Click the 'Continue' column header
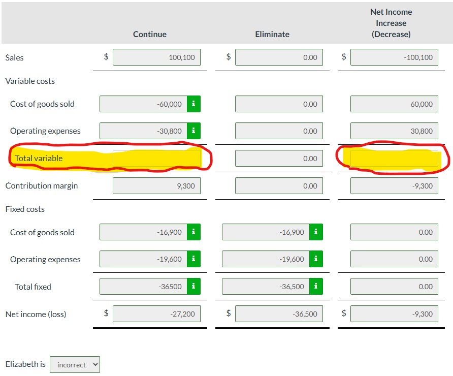The width and height of the screenshot is (453, 376). [150, 34]
